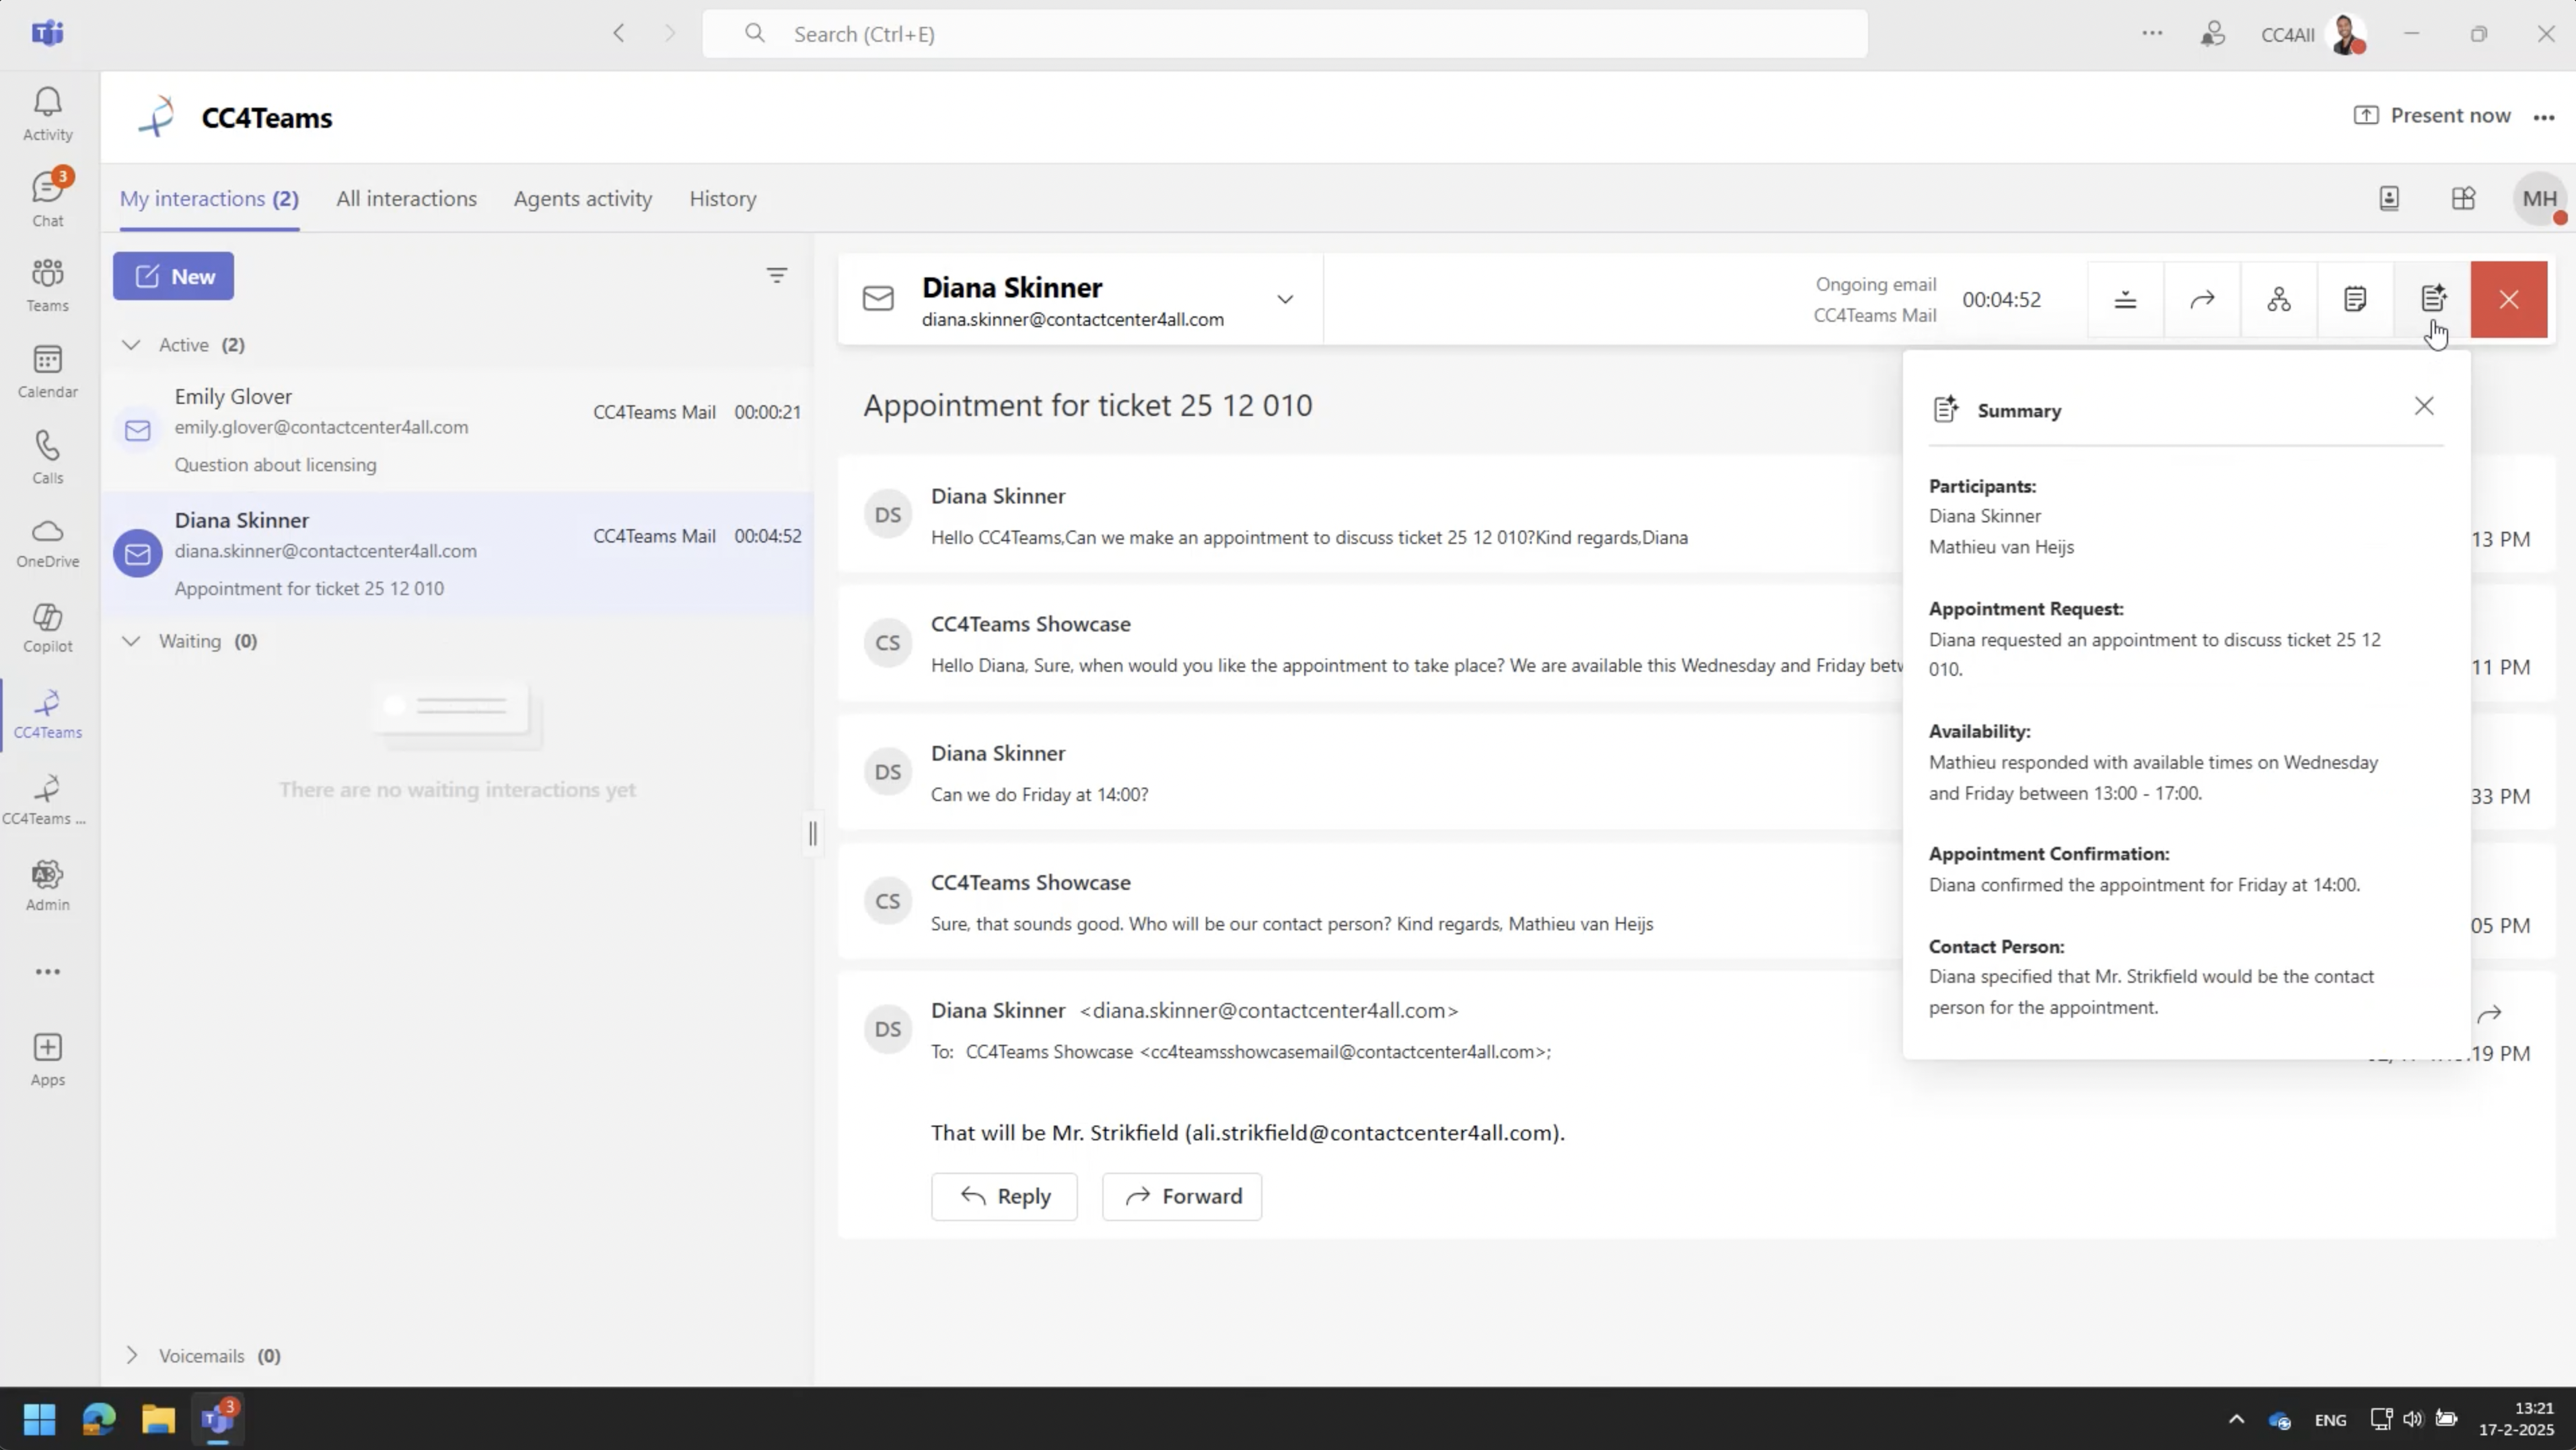Screen dimensions: 2576x1450
Task: Expand the Diana Skinner contact details dropdown
Action: [x=1285, y=299]
